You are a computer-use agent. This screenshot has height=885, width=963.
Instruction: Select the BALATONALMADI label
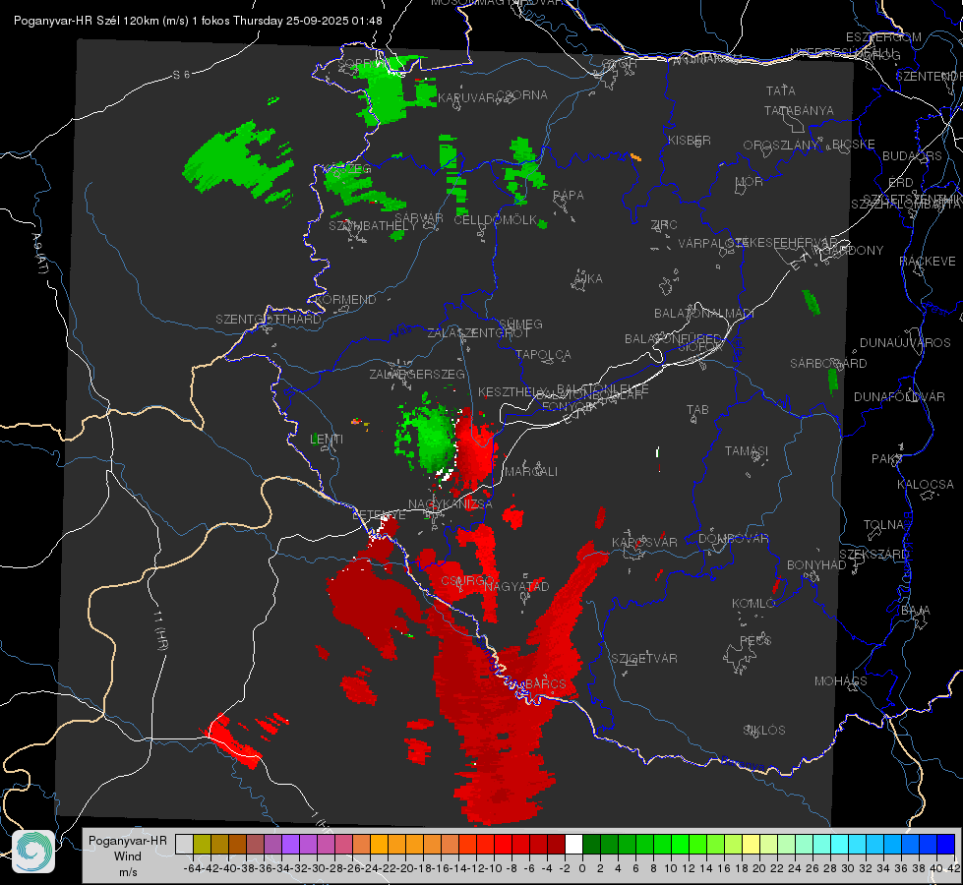coord(704,314)
